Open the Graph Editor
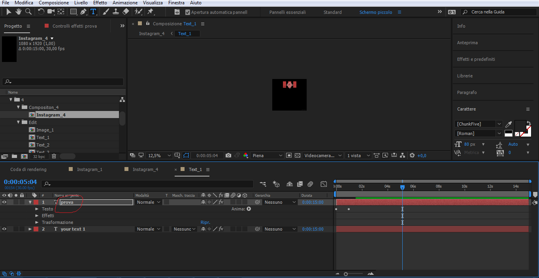This screenshot has height=278, width=539. coord(324,184)
